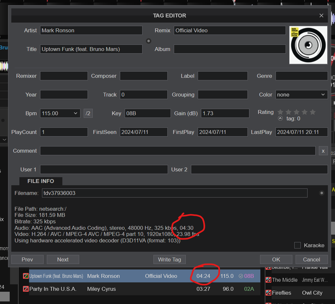Image resolution: width=335 pixels, height=304 pixels.
Task: Select the FILE INFO tab
Action: pyautogui.click(x=41, y=181)
